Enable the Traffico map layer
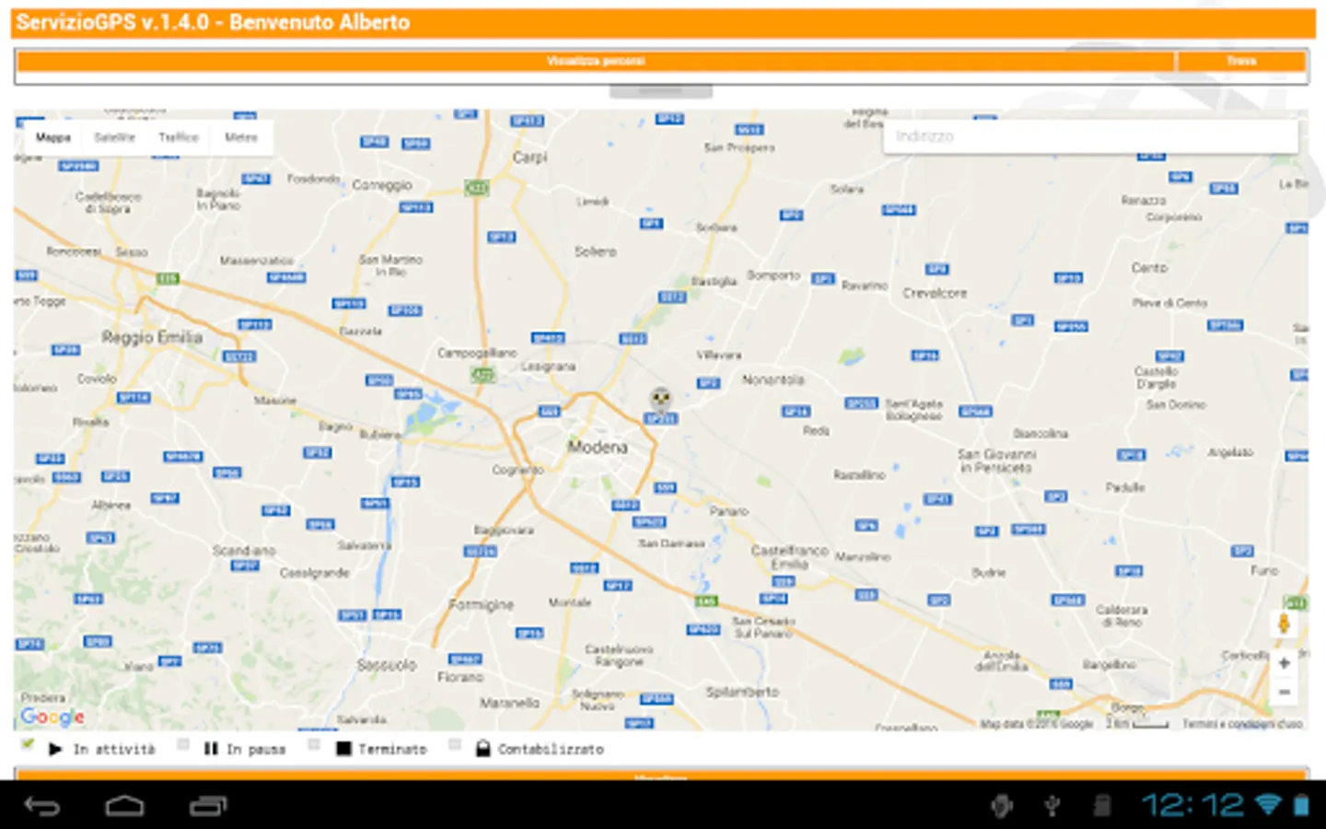Viewport: 1326px width, 829px height. tap(178, 137)
